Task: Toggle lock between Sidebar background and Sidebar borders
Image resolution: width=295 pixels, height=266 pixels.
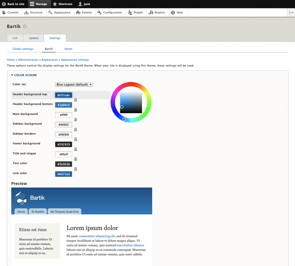Action: tap(75, 129)
